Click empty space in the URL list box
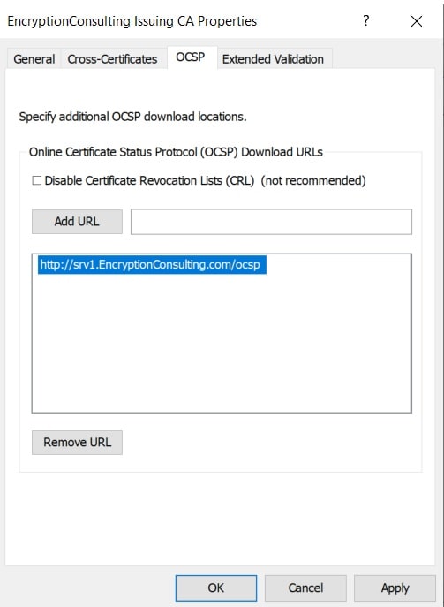Image resolution: width=444 pixels, height=607 pixels. [222, 345]
